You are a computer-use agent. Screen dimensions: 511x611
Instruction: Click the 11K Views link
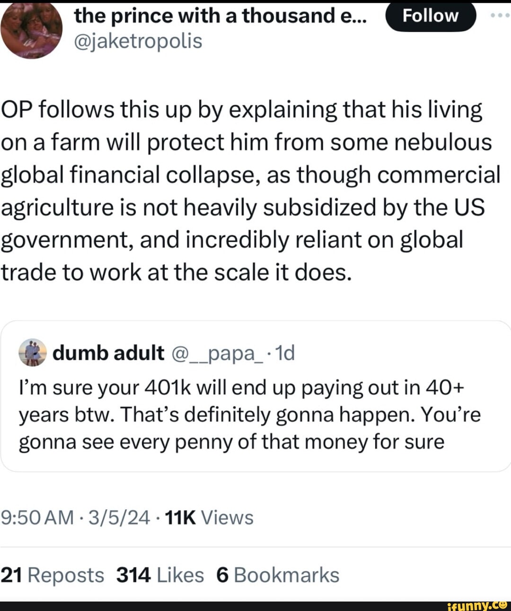click(x=208, y=518)
